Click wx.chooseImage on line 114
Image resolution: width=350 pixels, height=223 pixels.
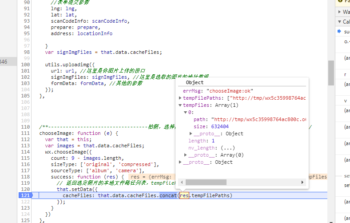tap(66, 152)
